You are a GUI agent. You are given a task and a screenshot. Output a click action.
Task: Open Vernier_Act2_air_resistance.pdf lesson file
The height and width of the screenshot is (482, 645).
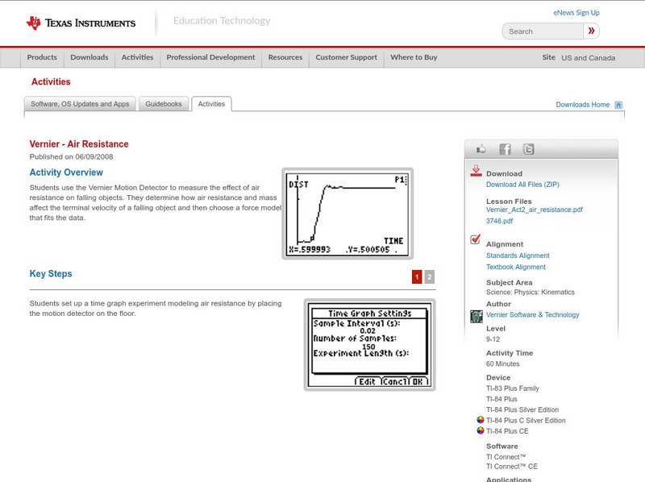(534, 210)
